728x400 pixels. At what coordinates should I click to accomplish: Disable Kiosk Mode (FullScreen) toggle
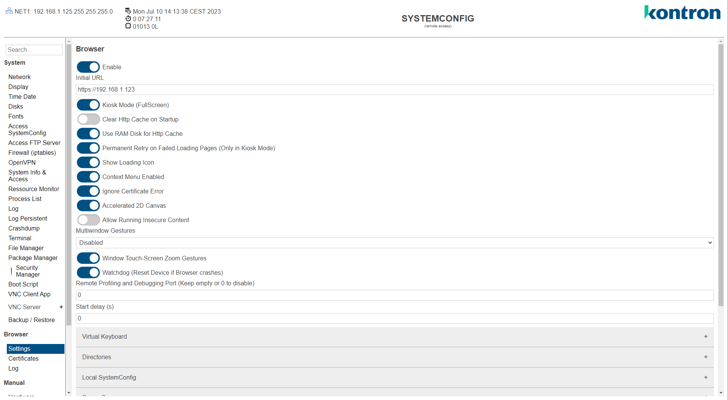click(88, 105)
